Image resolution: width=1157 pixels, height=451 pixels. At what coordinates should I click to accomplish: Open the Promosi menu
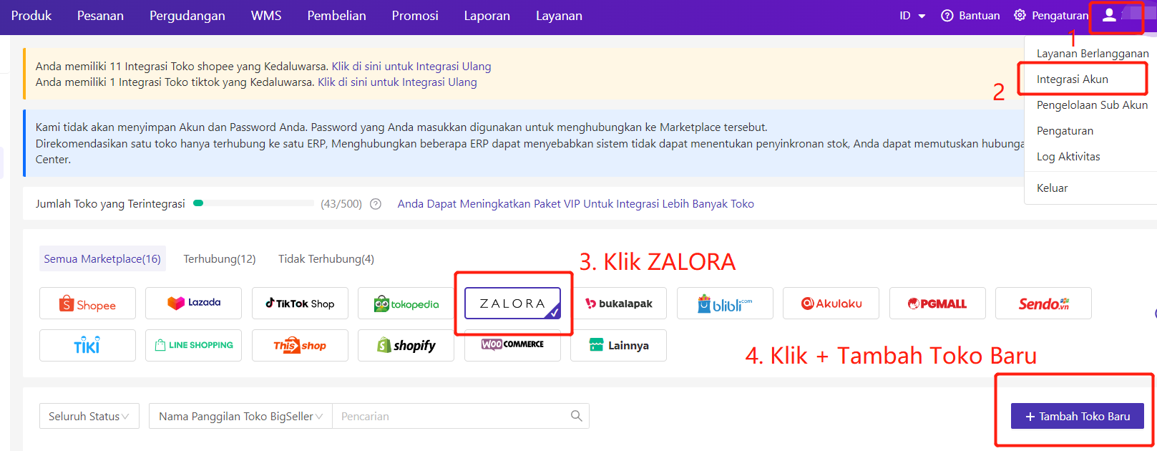(x=415, y=16)
